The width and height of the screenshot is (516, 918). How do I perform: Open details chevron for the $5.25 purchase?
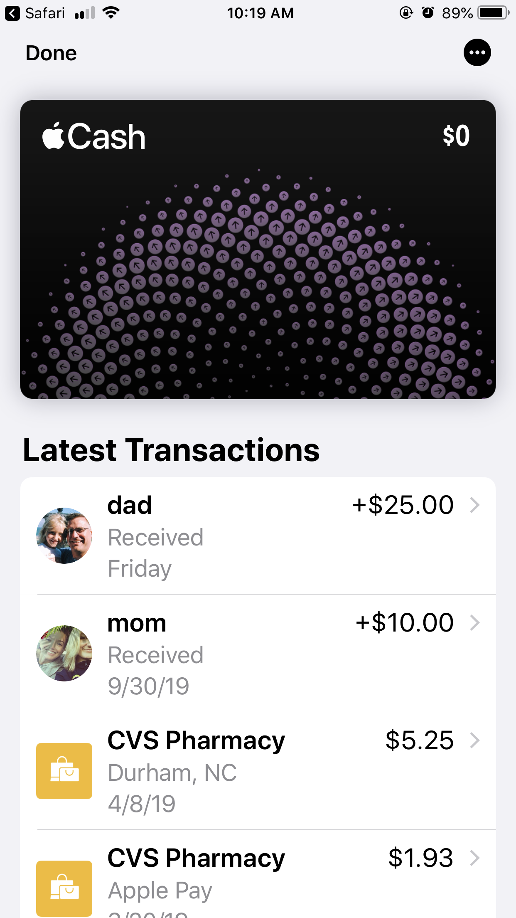[x=474, y=740]
